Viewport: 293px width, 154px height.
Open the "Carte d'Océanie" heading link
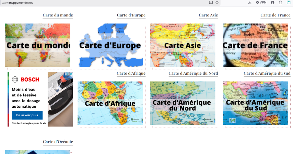(58, 142)
